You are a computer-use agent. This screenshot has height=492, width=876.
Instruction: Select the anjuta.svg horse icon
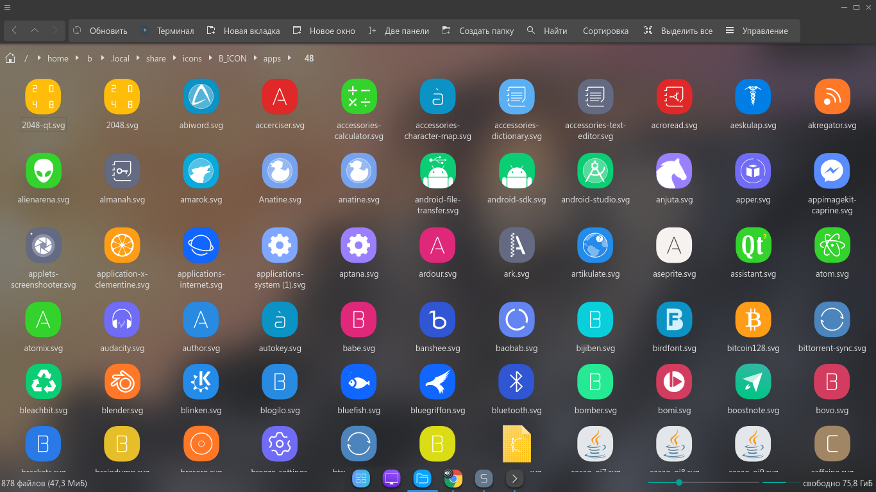point(675,171)
